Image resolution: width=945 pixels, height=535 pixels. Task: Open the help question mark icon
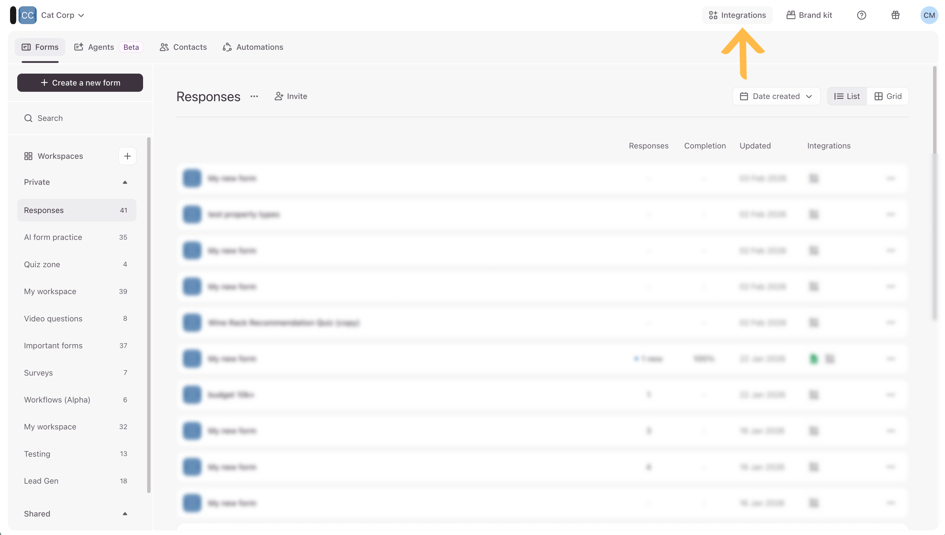[861, 15]
